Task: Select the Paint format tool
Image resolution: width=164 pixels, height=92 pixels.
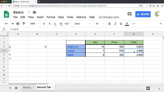Action: click(x=24, y=24)
